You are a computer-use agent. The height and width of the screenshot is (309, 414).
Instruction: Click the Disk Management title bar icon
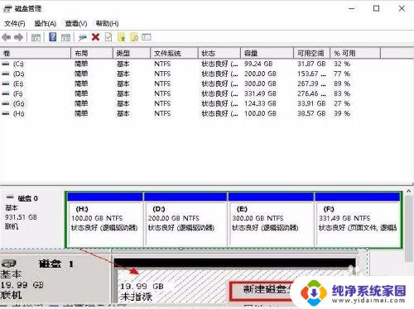[7, 9]
